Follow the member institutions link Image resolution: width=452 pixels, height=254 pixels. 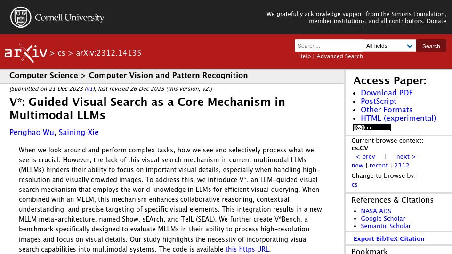click(337, 21)
